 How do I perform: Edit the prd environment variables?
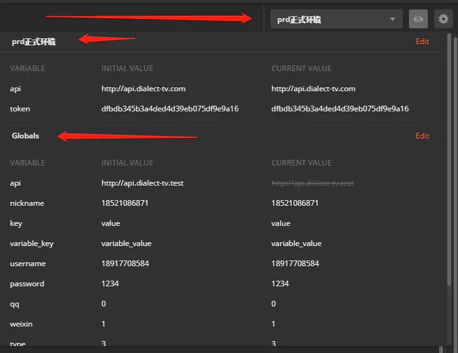422,42
